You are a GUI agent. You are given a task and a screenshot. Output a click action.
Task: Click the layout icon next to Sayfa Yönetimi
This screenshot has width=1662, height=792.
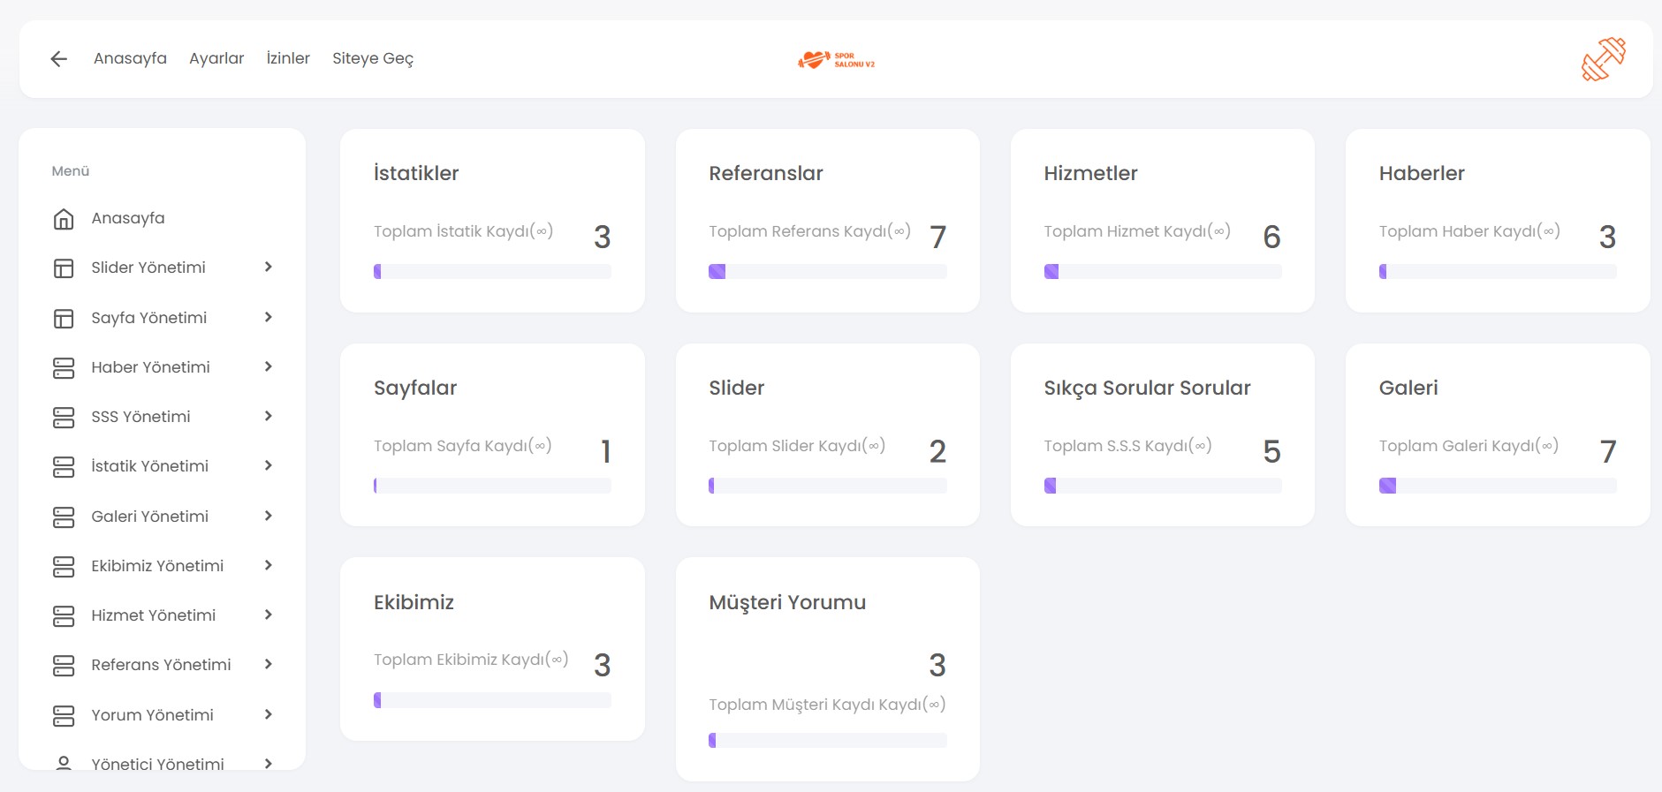(x=64, y=319)
